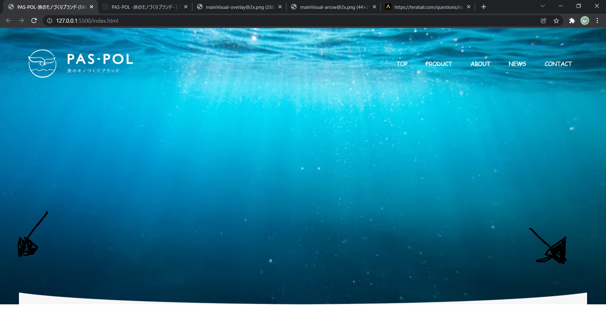The image size is (606, 322).
Task: Bookmark this page with the star icon
Action: tap(556, 21)
